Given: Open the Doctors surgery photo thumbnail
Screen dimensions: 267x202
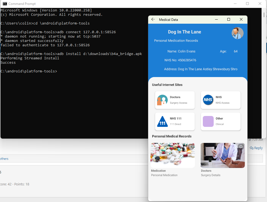Looking at the screenshot, I should [223, 155].
